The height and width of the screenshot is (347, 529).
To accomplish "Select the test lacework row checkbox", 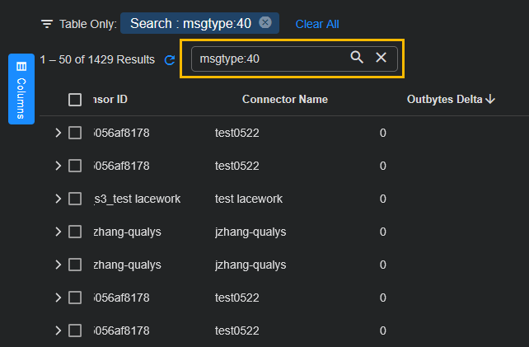I will (x=75, y=199).
